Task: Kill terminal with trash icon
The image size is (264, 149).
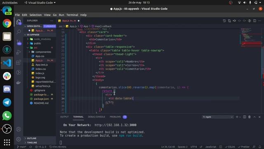Action: point(249,117)
